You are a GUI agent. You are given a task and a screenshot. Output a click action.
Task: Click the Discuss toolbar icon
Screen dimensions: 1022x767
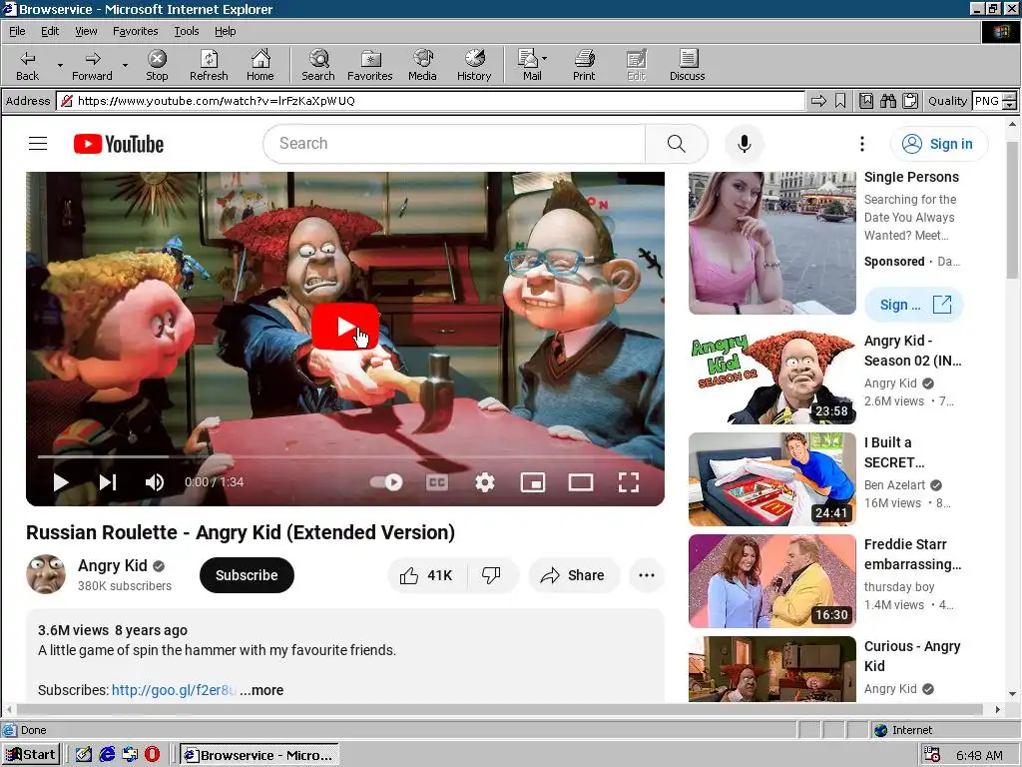687,65
